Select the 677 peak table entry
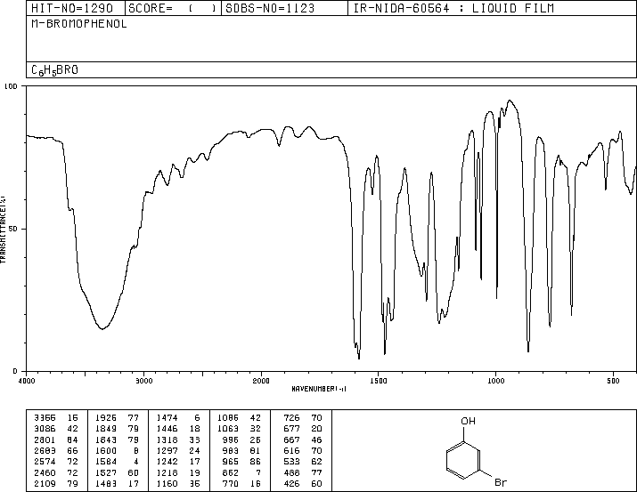 tap(303, 429)
